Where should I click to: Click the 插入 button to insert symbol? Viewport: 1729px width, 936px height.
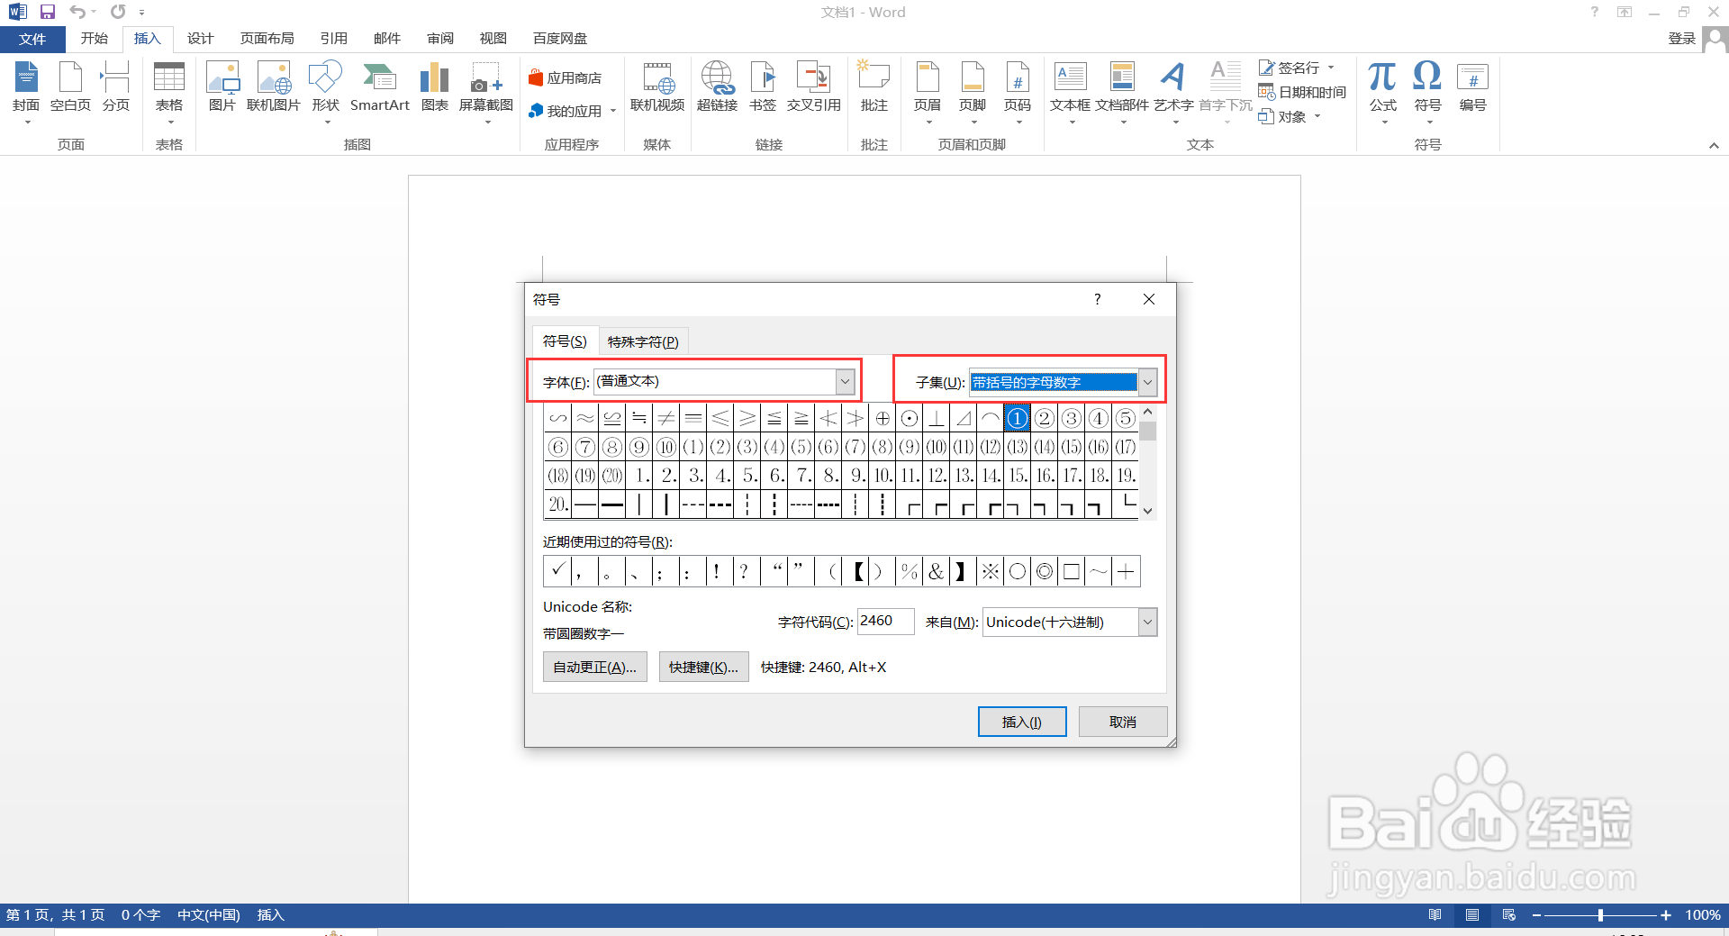[1021, 721]
